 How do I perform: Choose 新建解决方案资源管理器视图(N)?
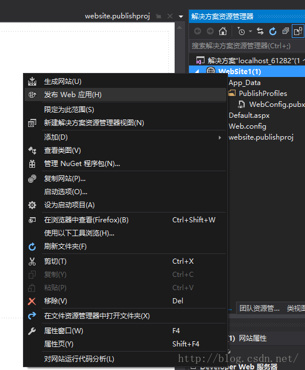coord(125,123)
